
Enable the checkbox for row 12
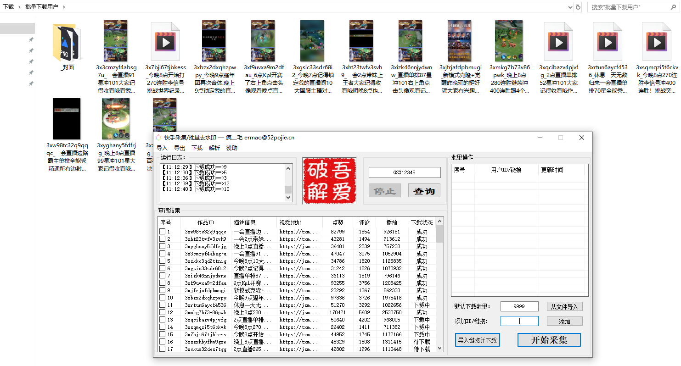162,312
